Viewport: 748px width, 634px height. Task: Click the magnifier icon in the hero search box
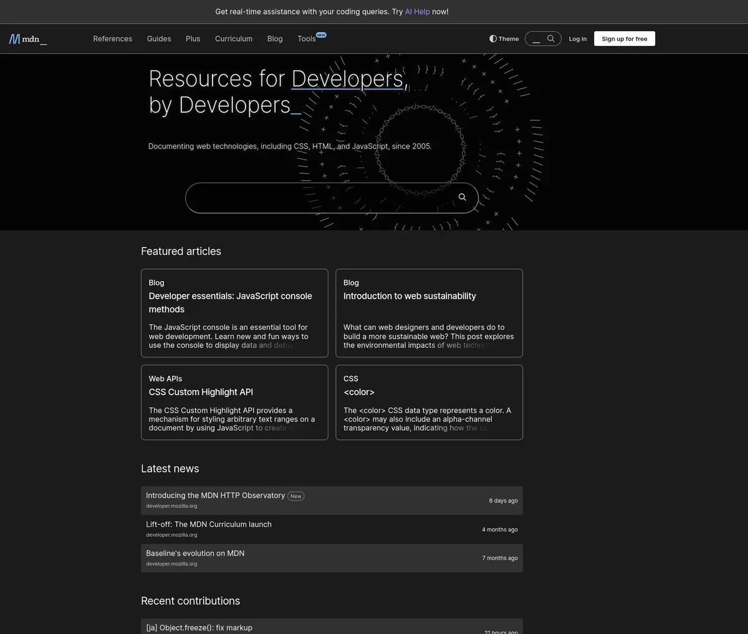[x=462, y=197]
